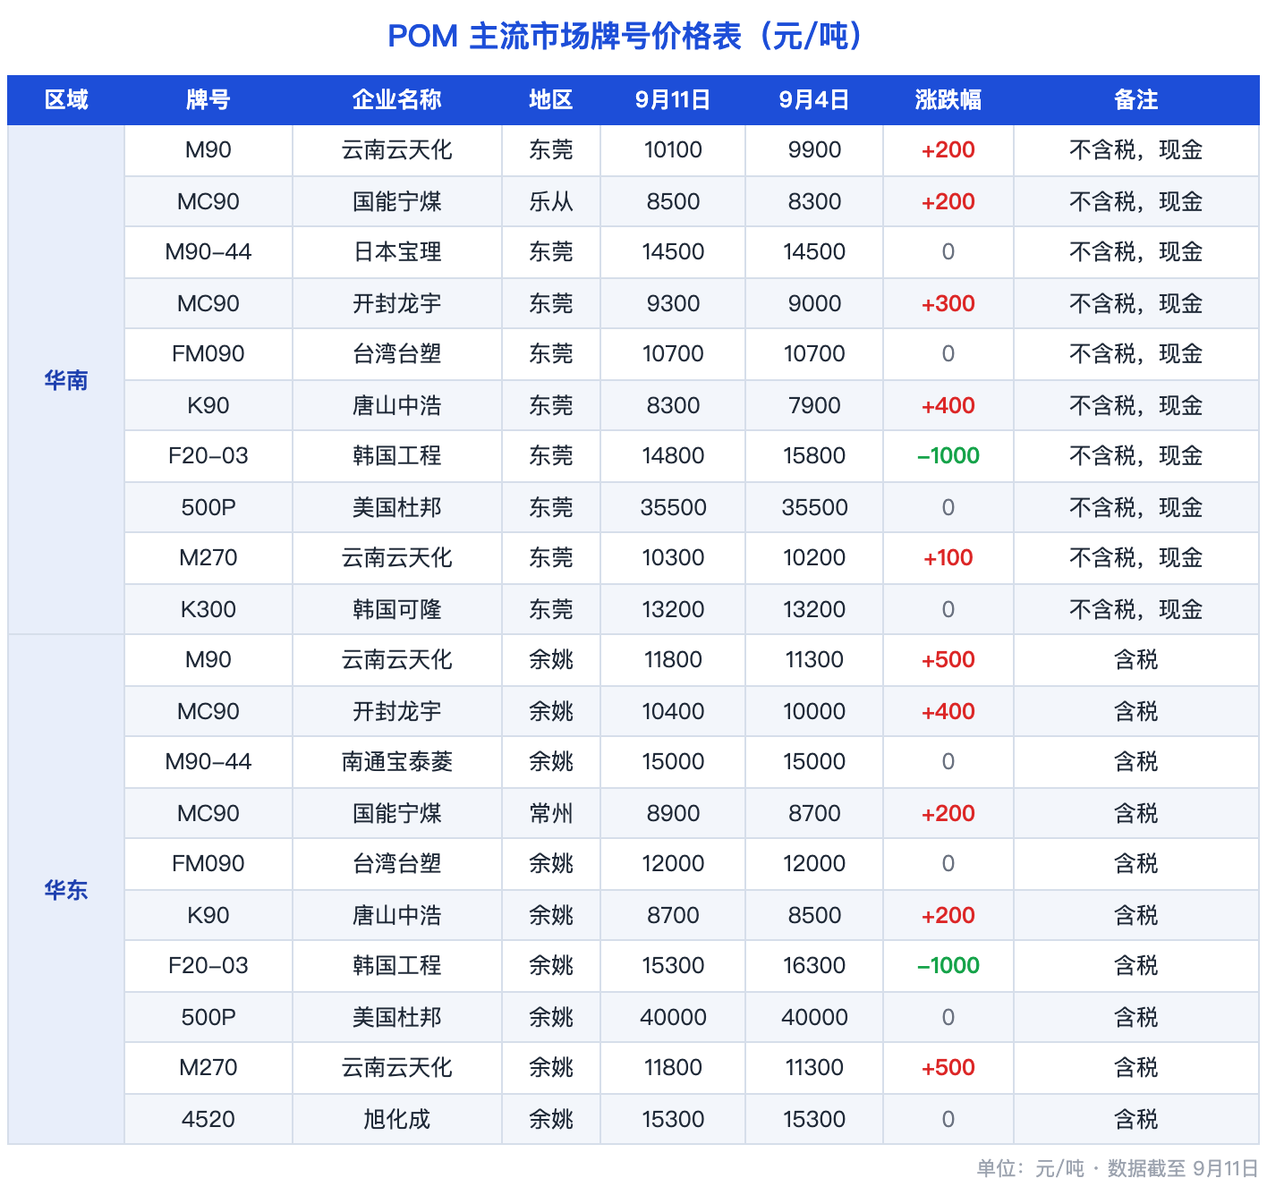Click '+500' in the 余姚 M270 row
This screenshot has height=1195, width=1267.
click(x=948, y=1068)
